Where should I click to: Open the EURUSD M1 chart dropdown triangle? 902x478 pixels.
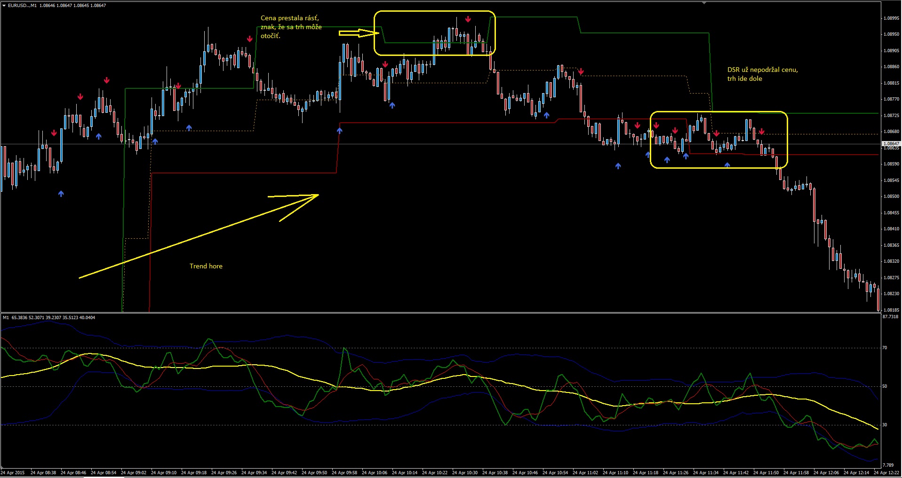coord(4,6)
